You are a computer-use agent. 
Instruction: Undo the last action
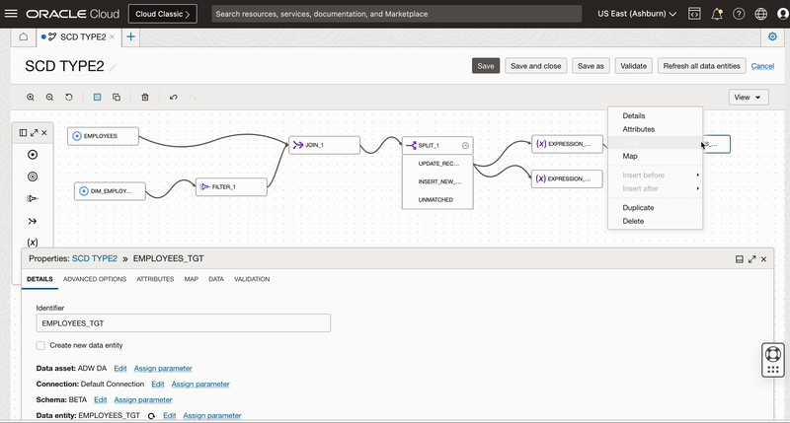pyautogui.click(x=174, y=97)
